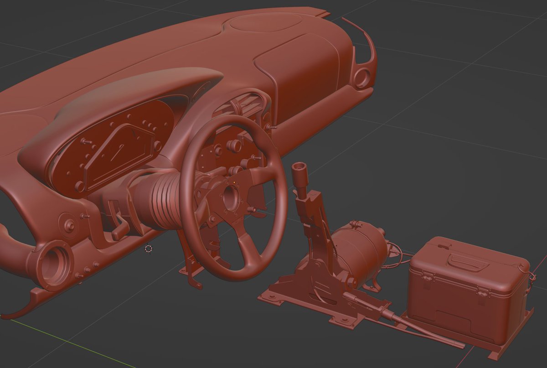
Task: Click the round air vent at dashboard right end
Action: [363, 78]
